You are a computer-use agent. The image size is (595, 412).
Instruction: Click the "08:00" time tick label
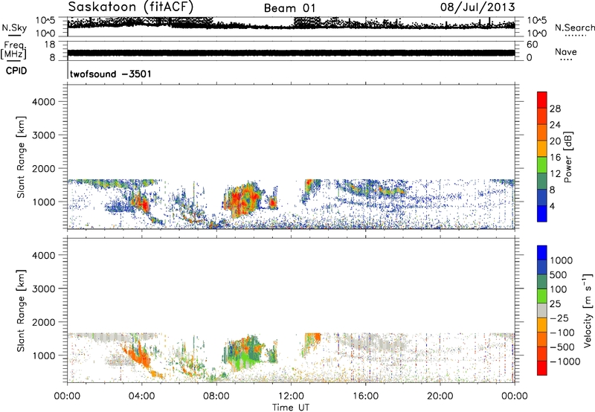tap(216, 396)
